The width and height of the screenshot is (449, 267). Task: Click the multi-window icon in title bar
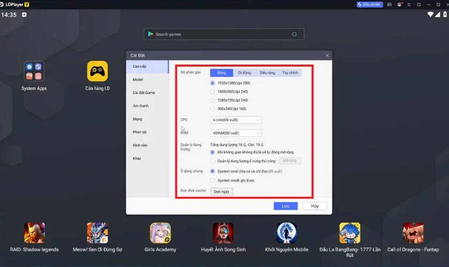point(419,5)
